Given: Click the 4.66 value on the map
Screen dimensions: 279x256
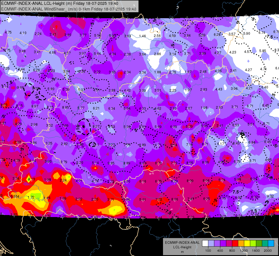Looking at the screenshot, I should [x=52, y=52].
